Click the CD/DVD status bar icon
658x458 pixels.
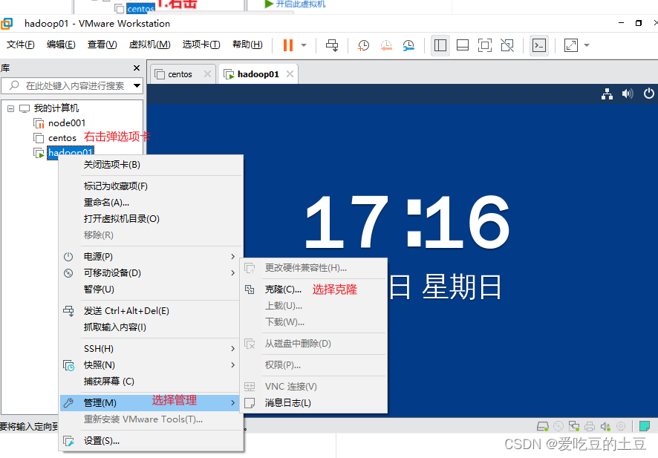pos(558,427)
